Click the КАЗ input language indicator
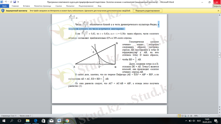The image size is (221, 124). click(x=199, y=121)
